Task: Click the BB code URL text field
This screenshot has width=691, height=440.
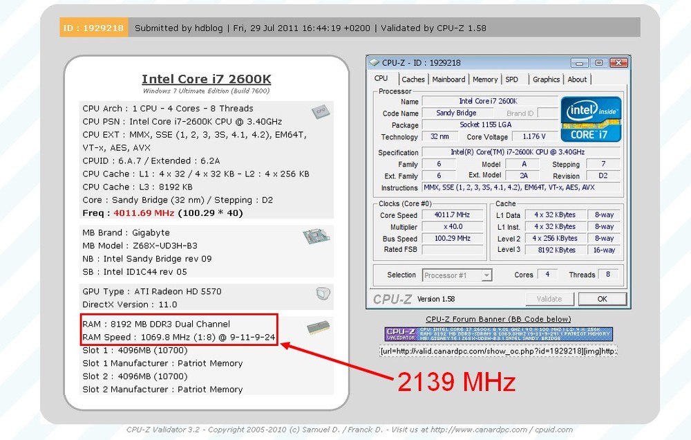Action: click(x=498, y=351)
